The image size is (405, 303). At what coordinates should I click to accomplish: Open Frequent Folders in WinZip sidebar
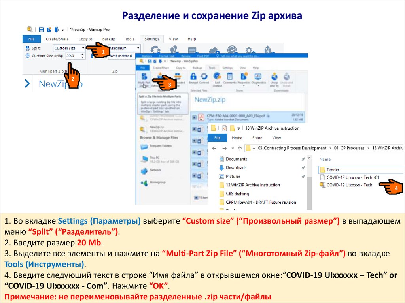156,146
